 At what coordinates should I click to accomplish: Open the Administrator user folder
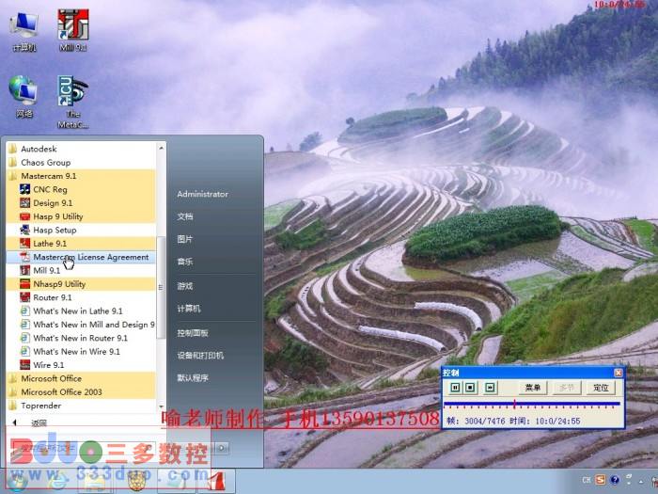click(202, 194)
